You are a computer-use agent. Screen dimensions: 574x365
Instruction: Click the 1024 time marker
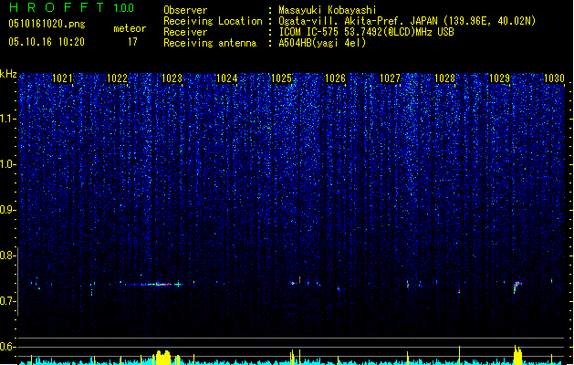(226, 78)
